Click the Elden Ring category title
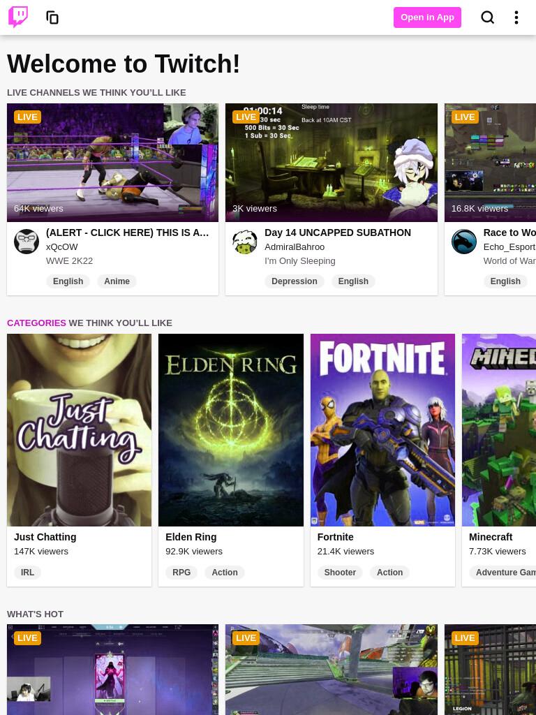The width and height of the screenshot is (536, 715). pos(191,537)
